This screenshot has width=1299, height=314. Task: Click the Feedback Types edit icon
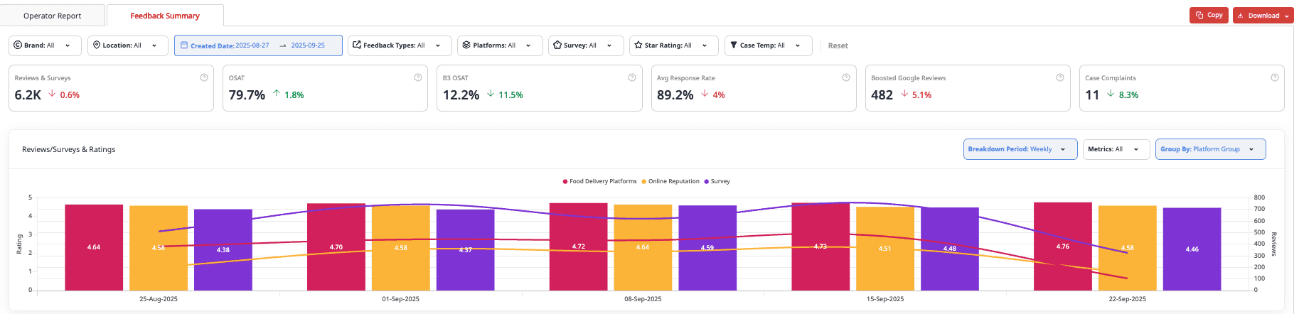pos(357,45)
